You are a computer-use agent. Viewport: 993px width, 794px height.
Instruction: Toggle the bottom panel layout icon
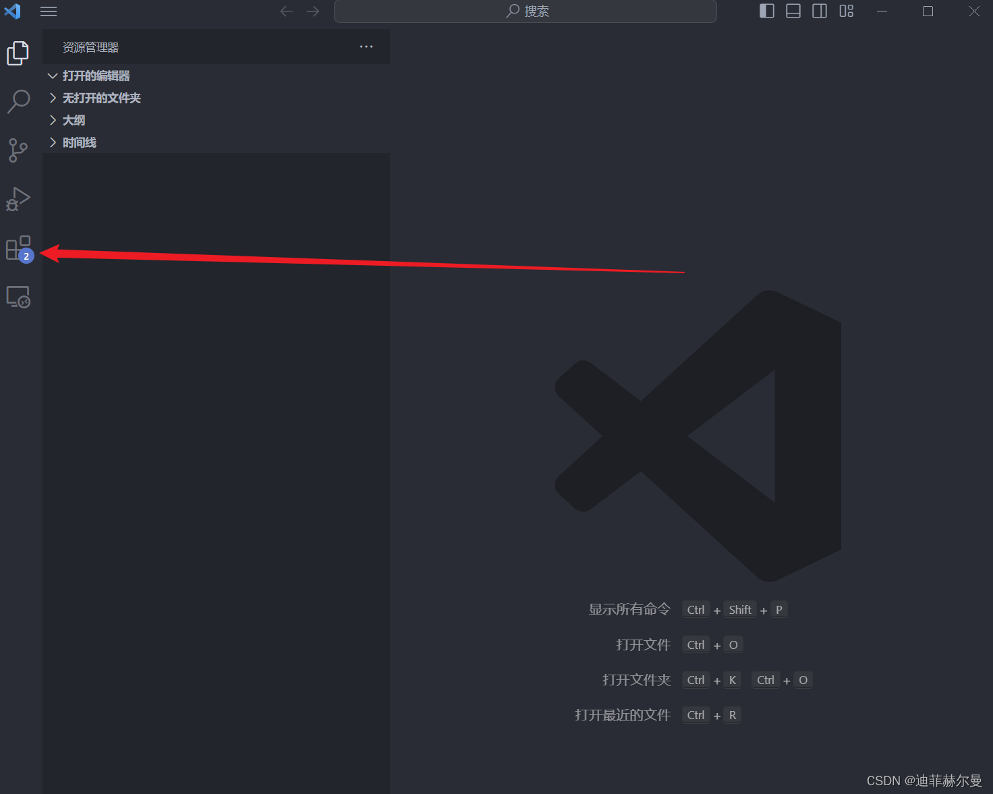pyautogui.click(x=793, y=11)
